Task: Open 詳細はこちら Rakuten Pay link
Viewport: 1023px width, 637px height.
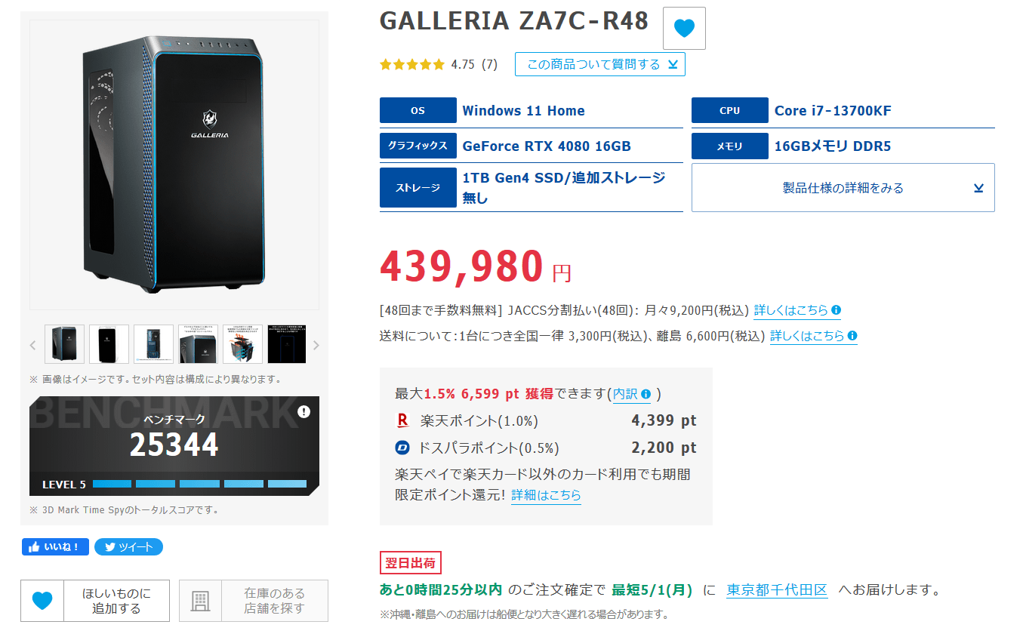Action: point(546,495)
